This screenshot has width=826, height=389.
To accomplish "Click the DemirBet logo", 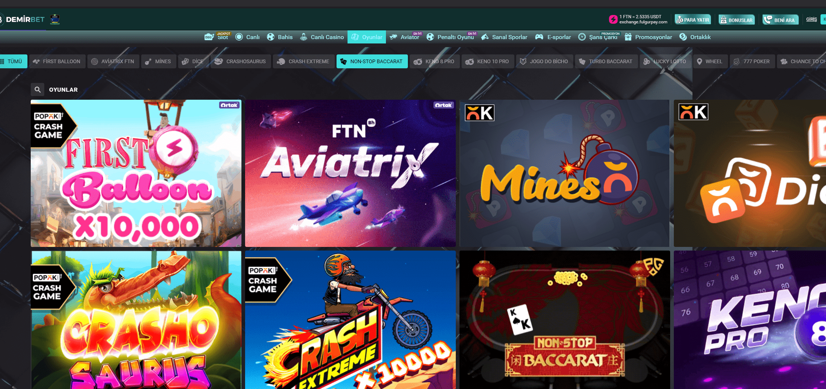I will [23, 19].
